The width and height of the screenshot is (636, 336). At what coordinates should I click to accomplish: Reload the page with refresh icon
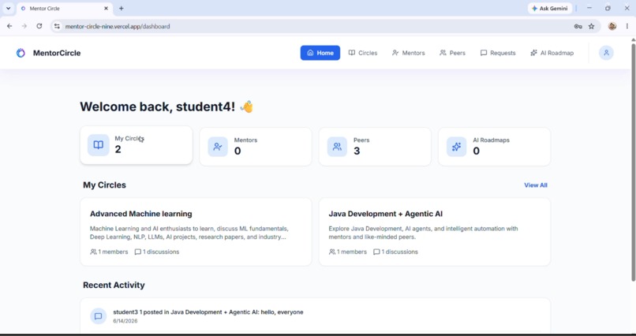click(x=39, y=26)
